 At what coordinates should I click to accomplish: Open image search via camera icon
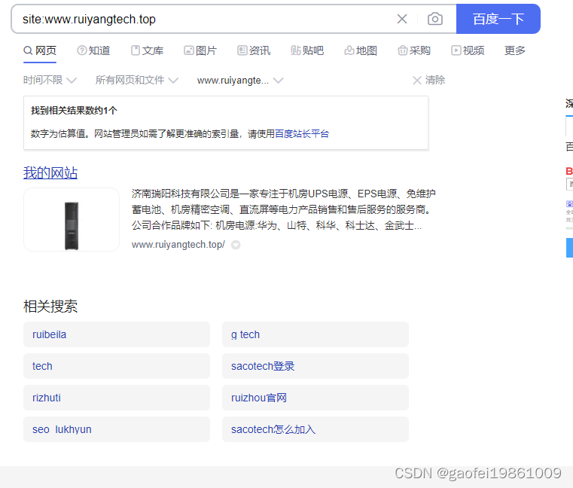[x=435, y=19]
